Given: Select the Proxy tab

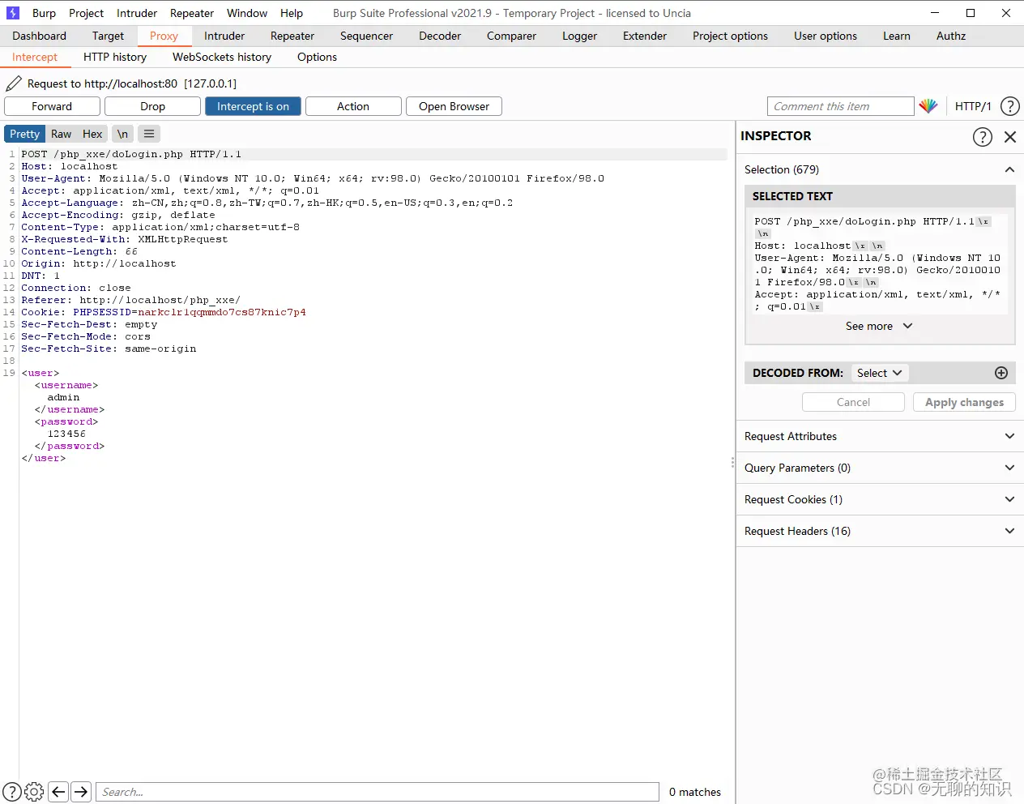Looking at the screenshot, I should [164, 36].
